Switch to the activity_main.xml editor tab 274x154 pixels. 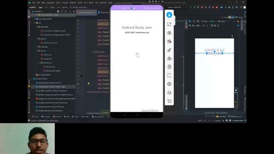pos(86,12)
